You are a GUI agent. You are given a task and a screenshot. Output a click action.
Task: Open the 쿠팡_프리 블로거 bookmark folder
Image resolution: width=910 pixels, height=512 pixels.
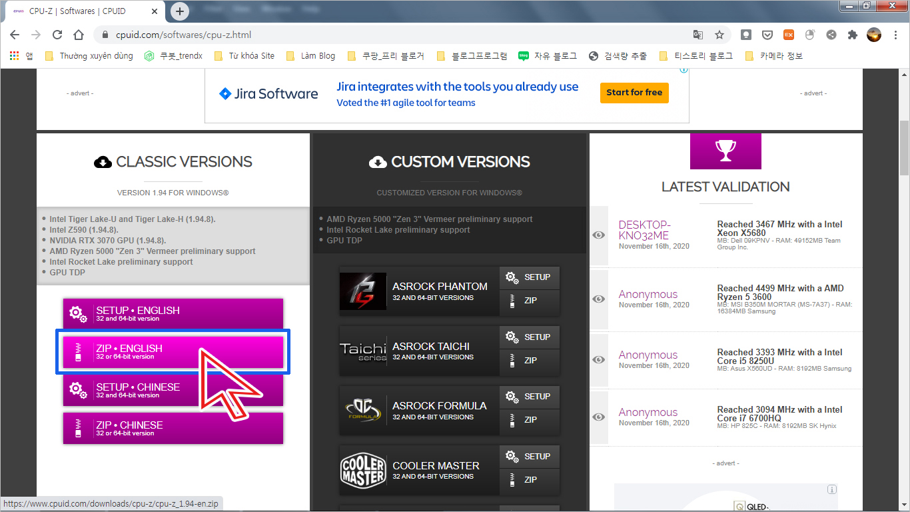coord(386,56)
